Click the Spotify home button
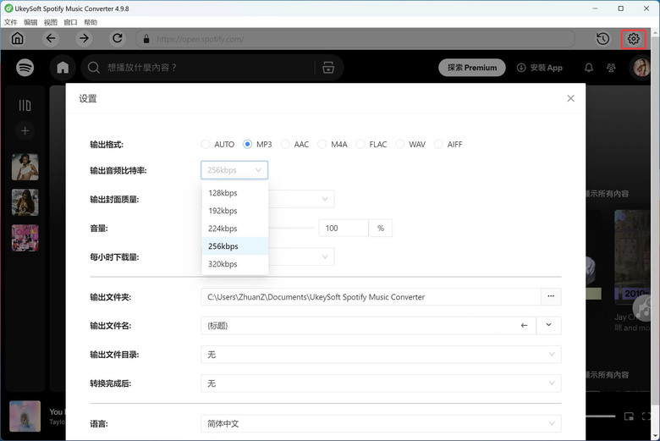This screenshot has width=660, height=441. (x=63, y=68)
